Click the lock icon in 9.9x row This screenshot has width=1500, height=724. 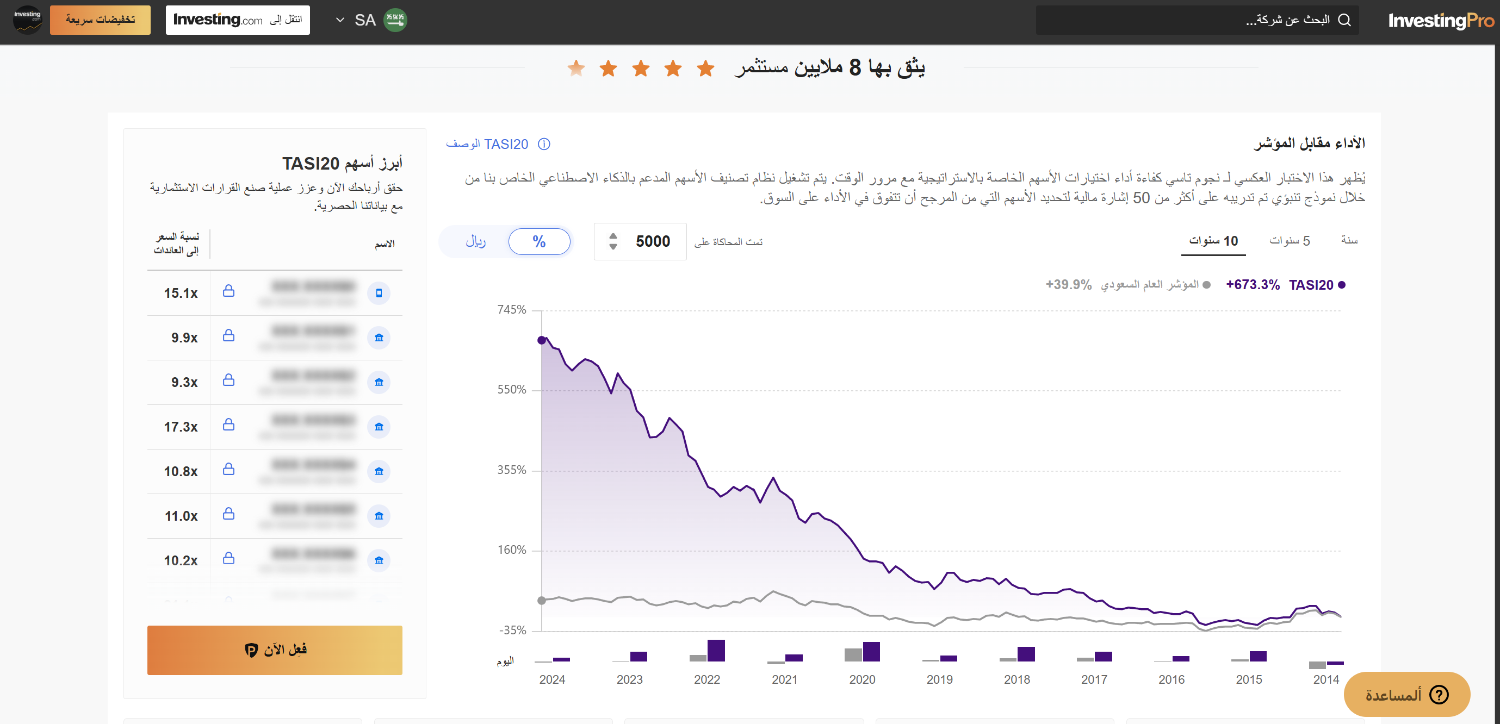click(229, 335)
